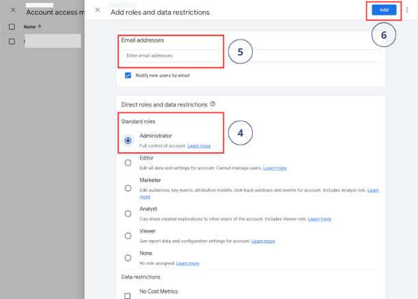Select the Administrator role radio button
Image resolution: width=418 pixels, height=299 pixels.
point(128,141)
